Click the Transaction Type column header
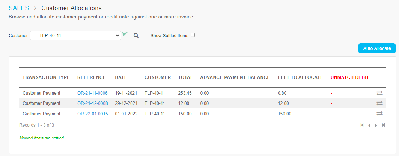 [46, 77]
